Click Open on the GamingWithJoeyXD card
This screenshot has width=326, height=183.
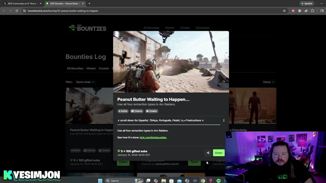tap(194, 162)
